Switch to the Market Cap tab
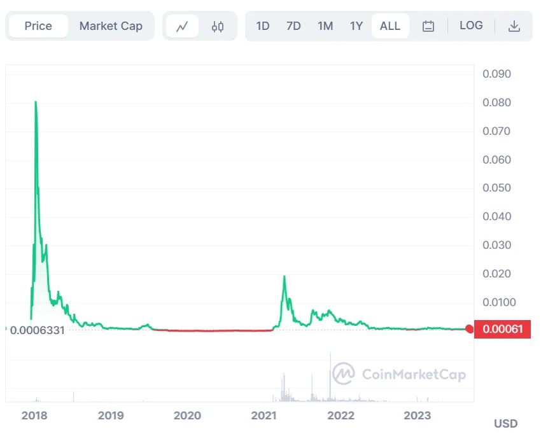Screen dimensions: 541x441 click(x=111, y=26)
